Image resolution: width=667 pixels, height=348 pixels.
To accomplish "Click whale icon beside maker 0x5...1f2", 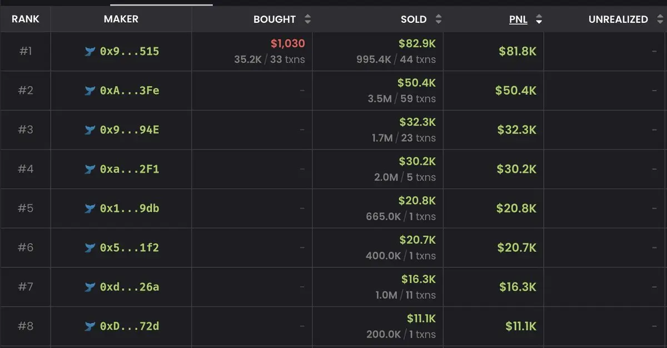I will [90, 248].
